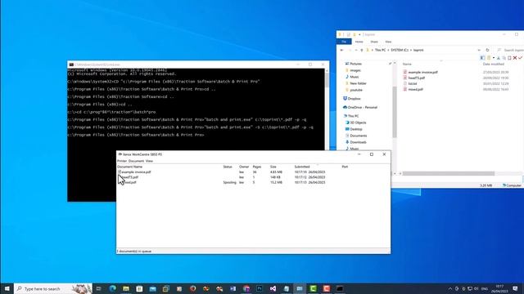Click the File tab in File Explorer

click(344, 42)
